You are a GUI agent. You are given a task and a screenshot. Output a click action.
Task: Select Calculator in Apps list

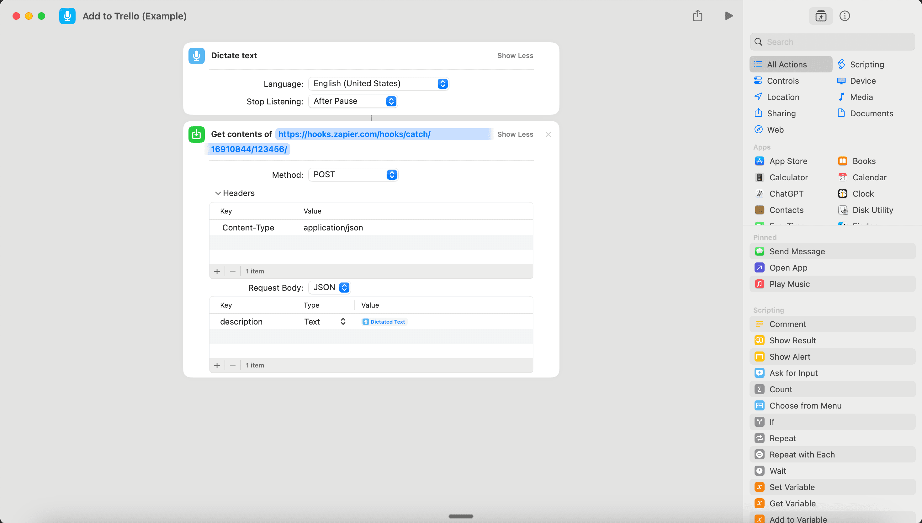[781, 177]
